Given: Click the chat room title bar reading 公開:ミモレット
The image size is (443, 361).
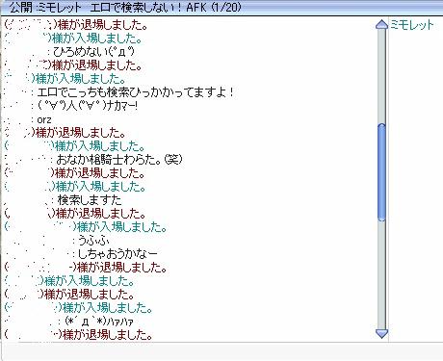Looking at the screenshot, I should [221, 7].
